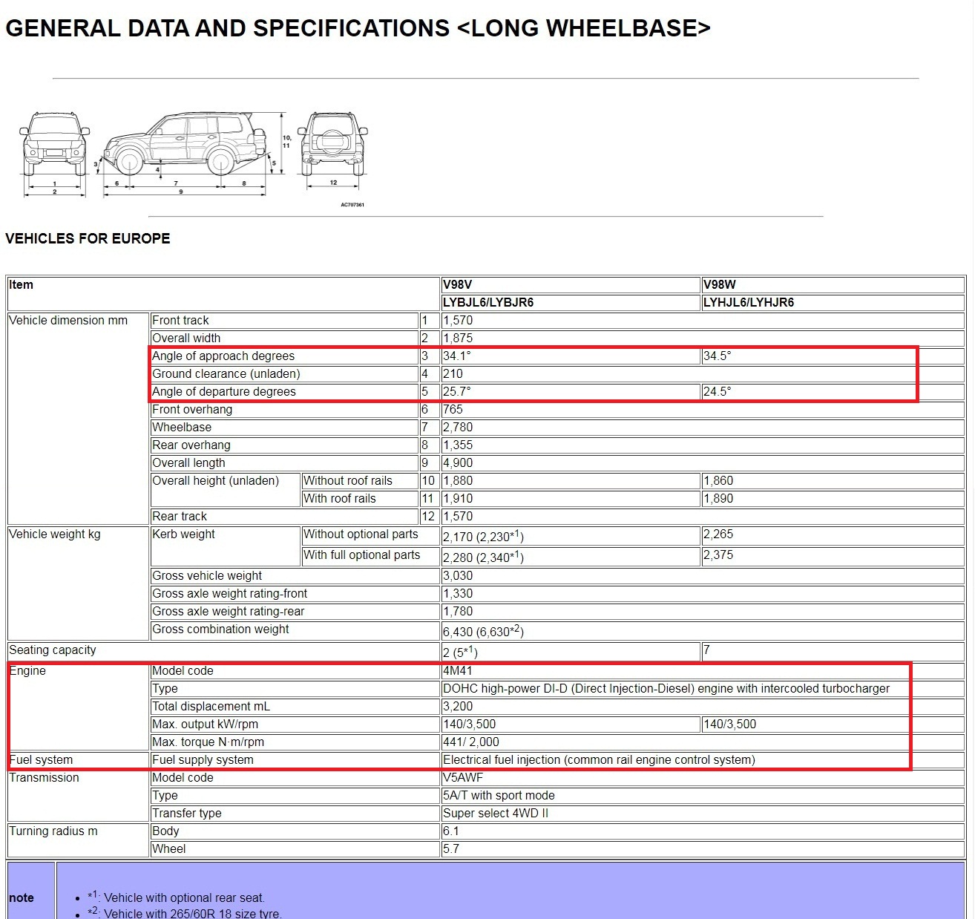Image resolution: width=975 pixels, height=919 pixels.
Task: Click the LYHJL6/LYHJR6 model cell
Action: [x=748, y=303]
